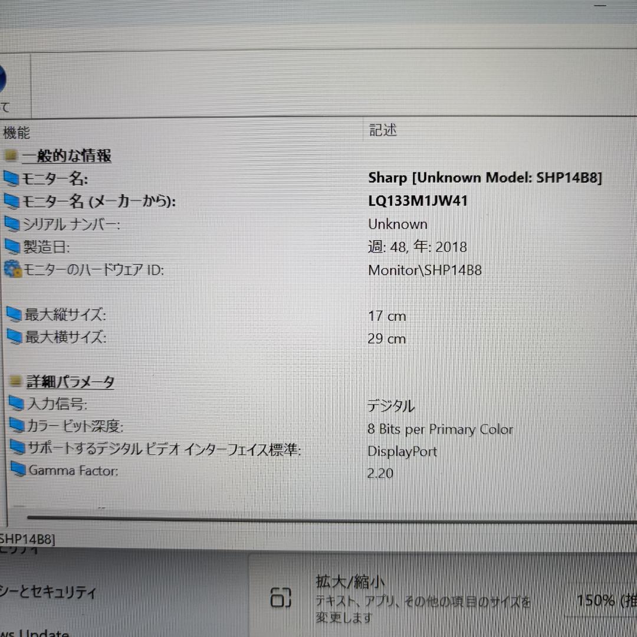Click the monitor icon beside 最大横サイズ
Image resolution: width=637 pixels, height=637 pixels.
click(x=15, y=336)
